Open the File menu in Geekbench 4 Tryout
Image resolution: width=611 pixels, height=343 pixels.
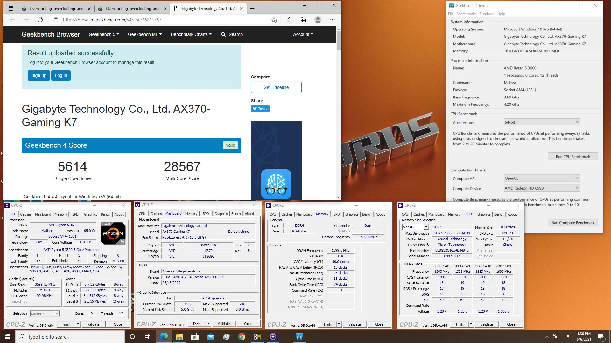[451, 14]
